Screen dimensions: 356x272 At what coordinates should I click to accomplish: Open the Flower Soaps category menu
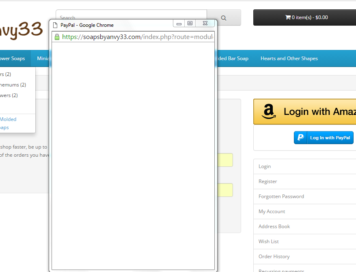pyautogui.click(x=13, y=58)
